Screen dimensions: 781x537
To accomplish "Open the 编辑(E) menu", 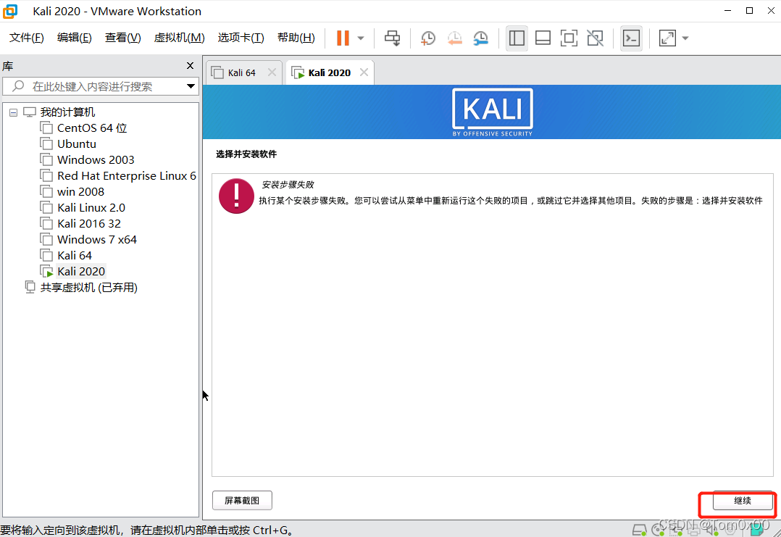I will tap(74, 38).
